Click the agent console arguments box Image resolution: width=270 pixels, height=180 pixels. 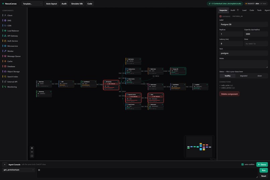pos(147,173)
